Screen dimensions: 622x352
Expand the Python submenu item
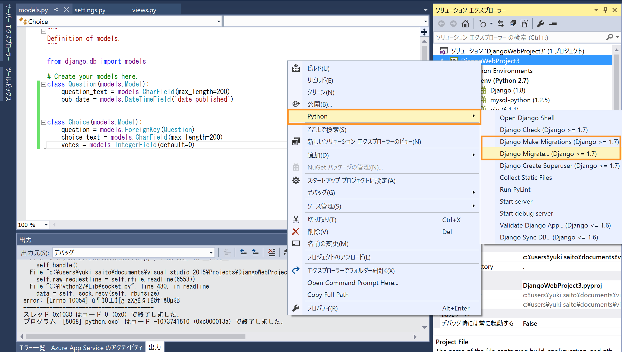click(384, 117)
